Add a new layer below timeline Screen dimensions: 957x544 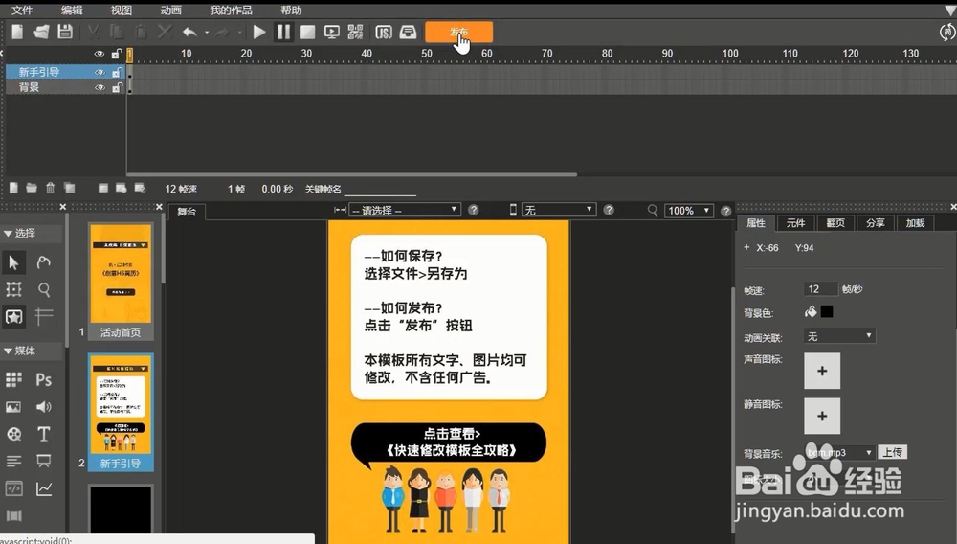[x=14, y=188]
